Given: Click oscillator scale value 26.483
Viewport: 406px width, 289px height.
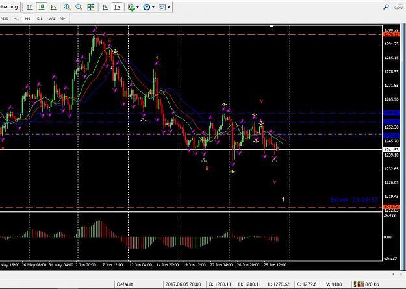Looking at the screenshot, I should 390,215.
